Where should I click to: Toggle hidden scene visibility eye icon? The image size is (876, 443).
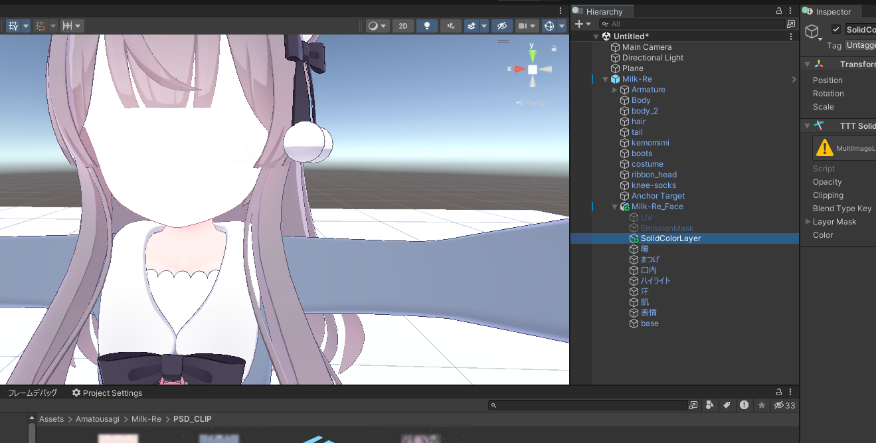click(x=501, y=26)
